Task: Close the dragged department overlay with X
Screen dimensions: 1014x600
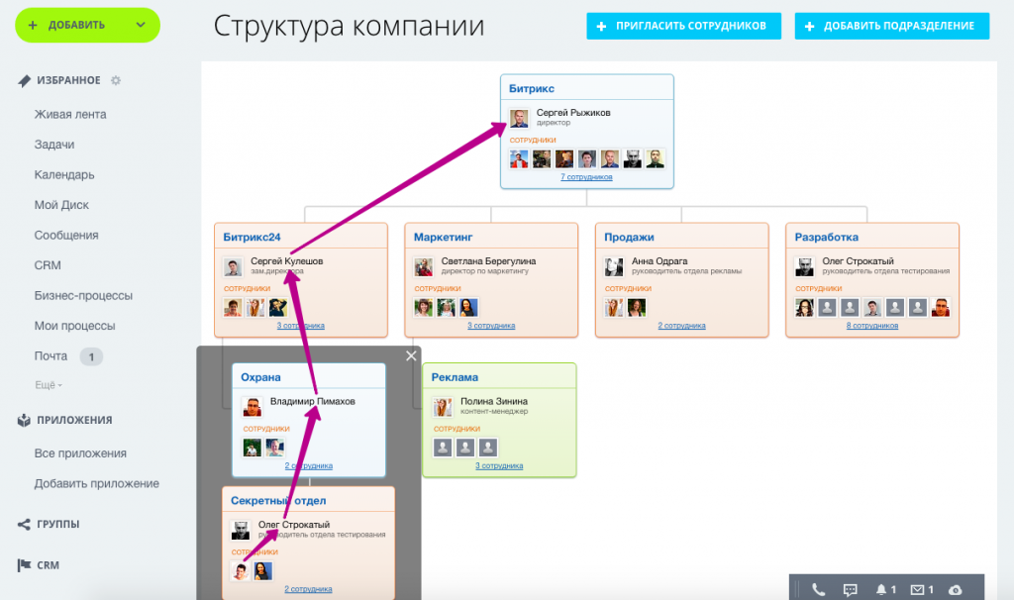Action: (x=411, y=355)
